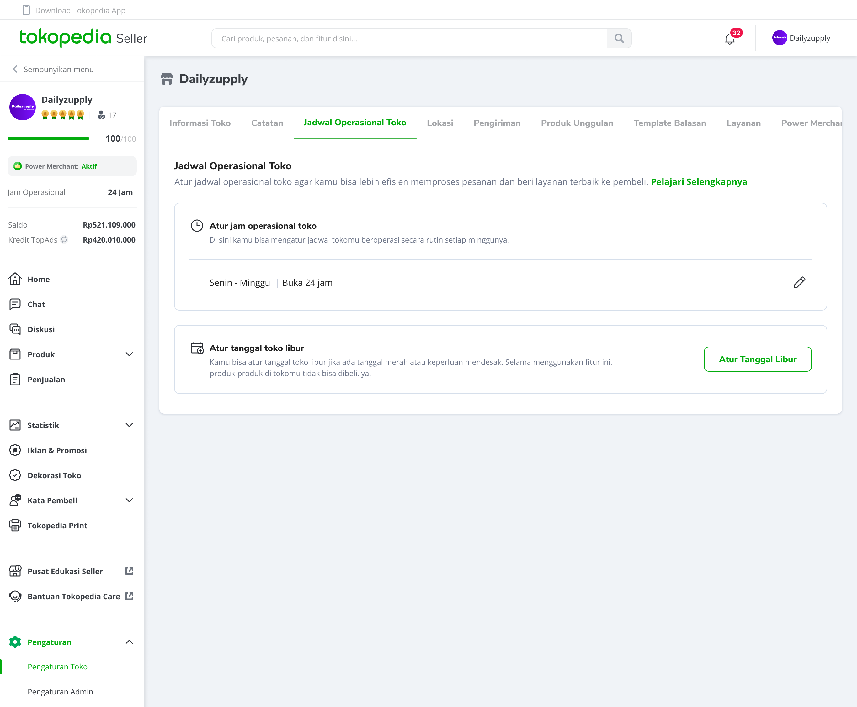
Task: Click the followers count 17
Action: 107,115
